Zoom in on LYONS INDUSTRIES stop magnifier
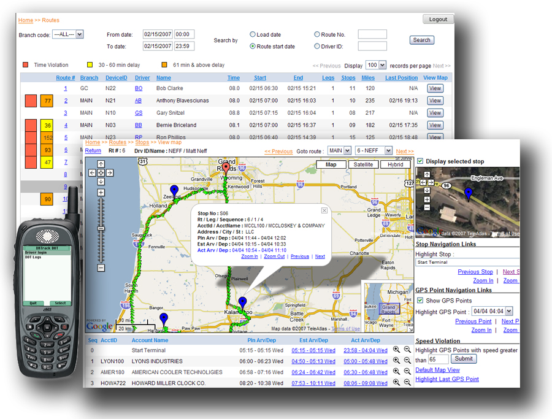 tap(396, 361)
